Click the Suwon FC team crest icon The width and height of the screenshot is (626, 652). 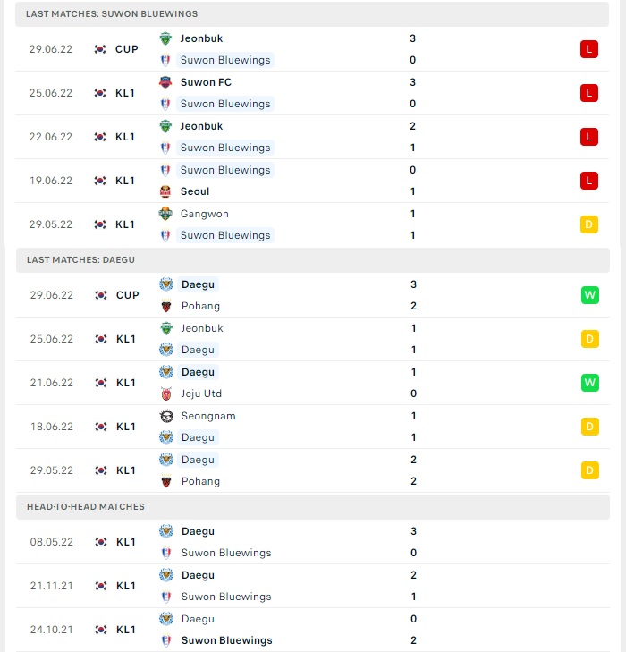coord(165,82)
